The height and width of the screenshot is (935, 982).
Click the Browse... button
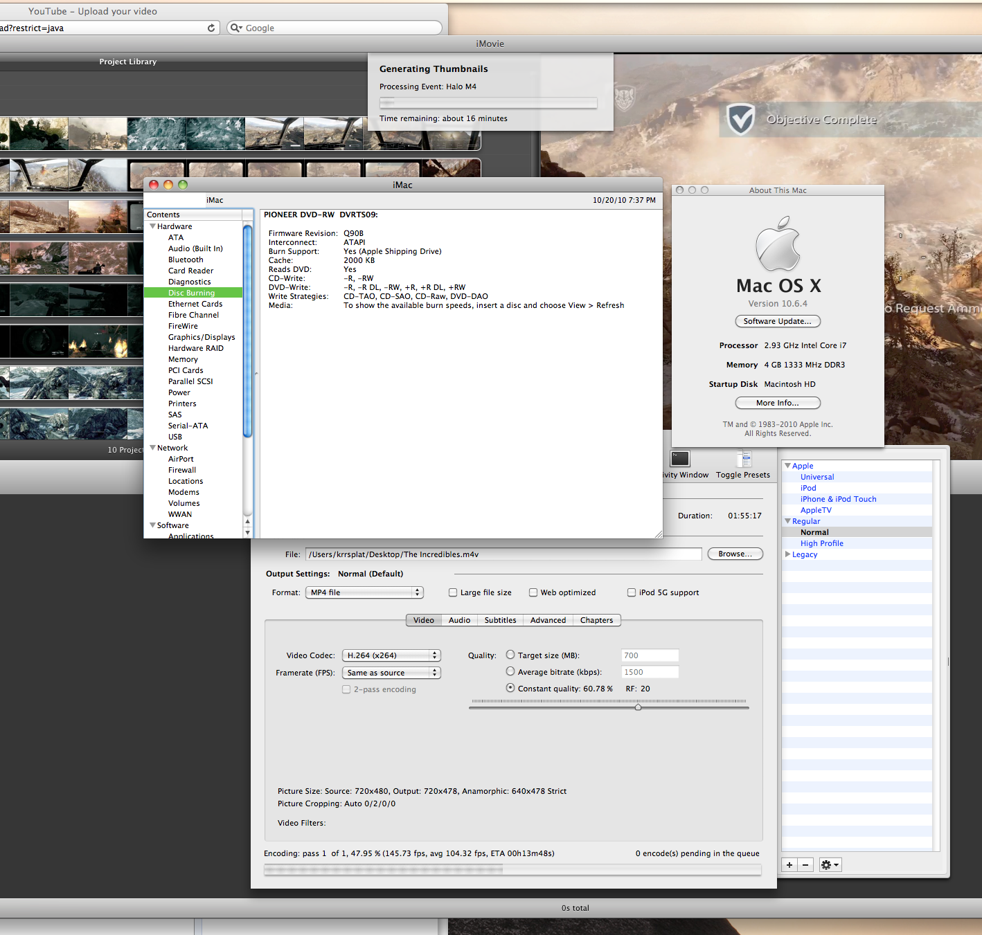pos(735,554)
